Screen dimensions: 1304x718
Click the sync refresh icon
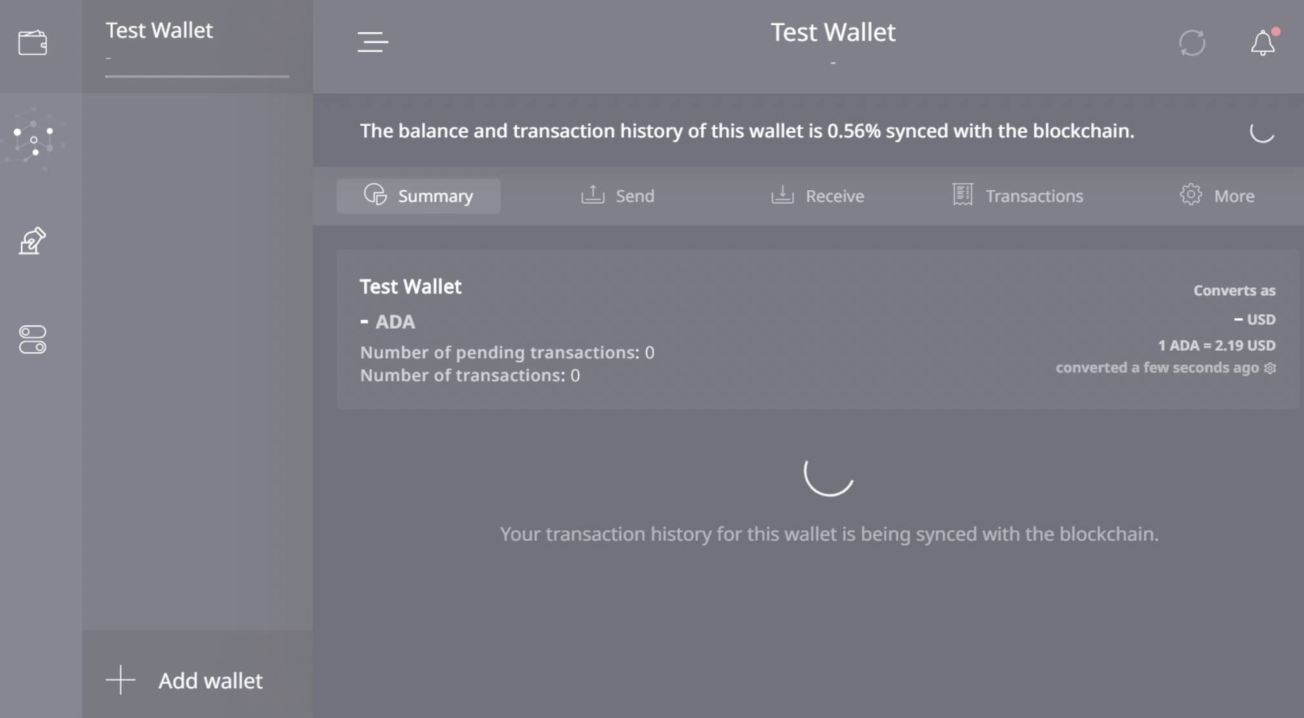point(1192,43)
